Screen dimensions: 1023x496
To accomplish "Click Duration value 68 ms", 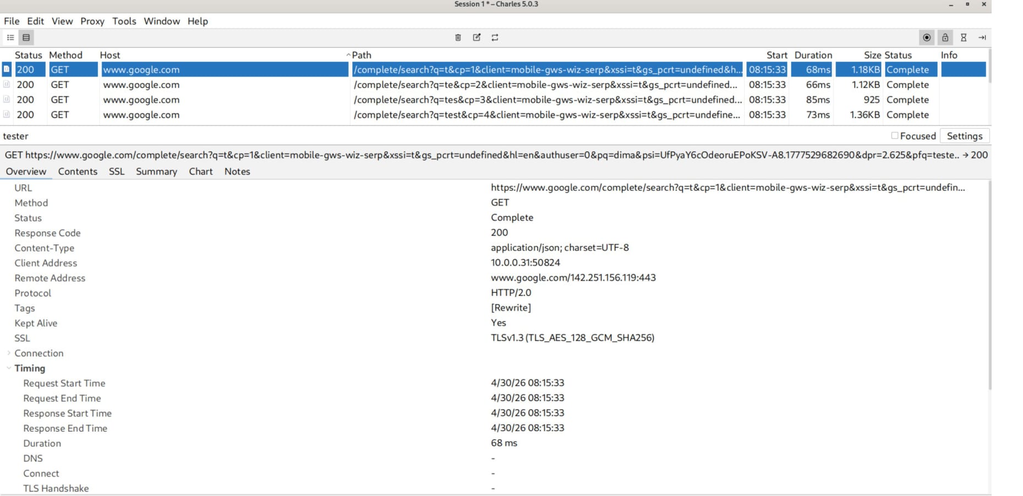I will pos(504,443).
